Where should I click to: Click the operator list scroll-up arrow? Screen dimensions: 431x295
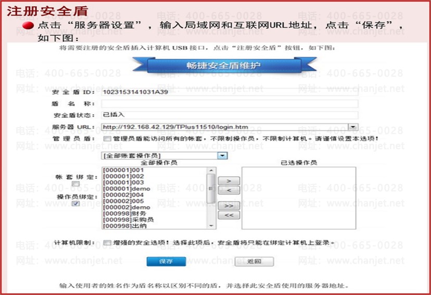211,170
